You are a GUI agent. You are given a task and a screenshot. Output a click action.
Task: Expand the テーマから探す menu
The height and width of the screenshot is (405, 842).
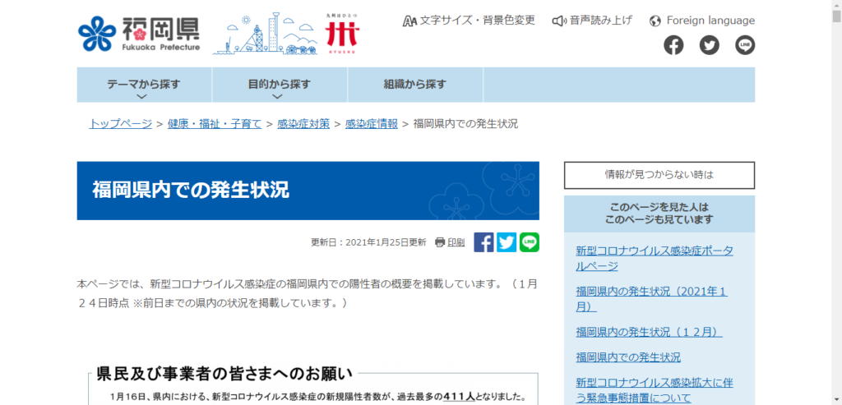[144, 85]
